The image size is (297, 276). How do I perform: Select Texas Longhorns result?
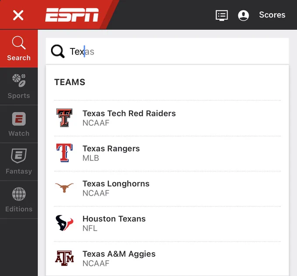(x=167, y=188)
